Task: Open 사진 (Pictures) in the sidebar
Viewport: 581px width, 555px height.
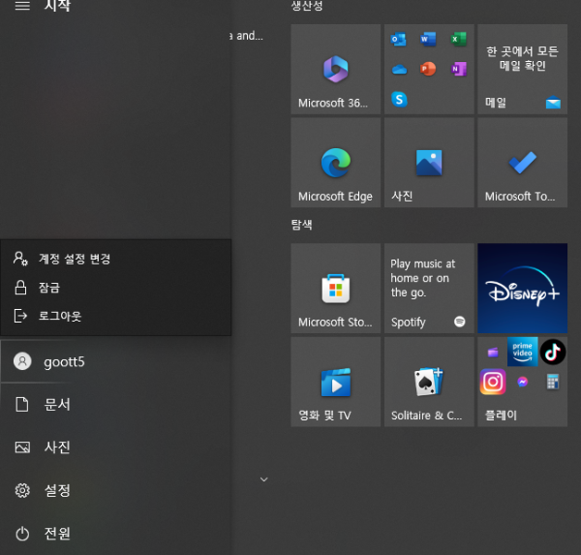Action: 116,447
